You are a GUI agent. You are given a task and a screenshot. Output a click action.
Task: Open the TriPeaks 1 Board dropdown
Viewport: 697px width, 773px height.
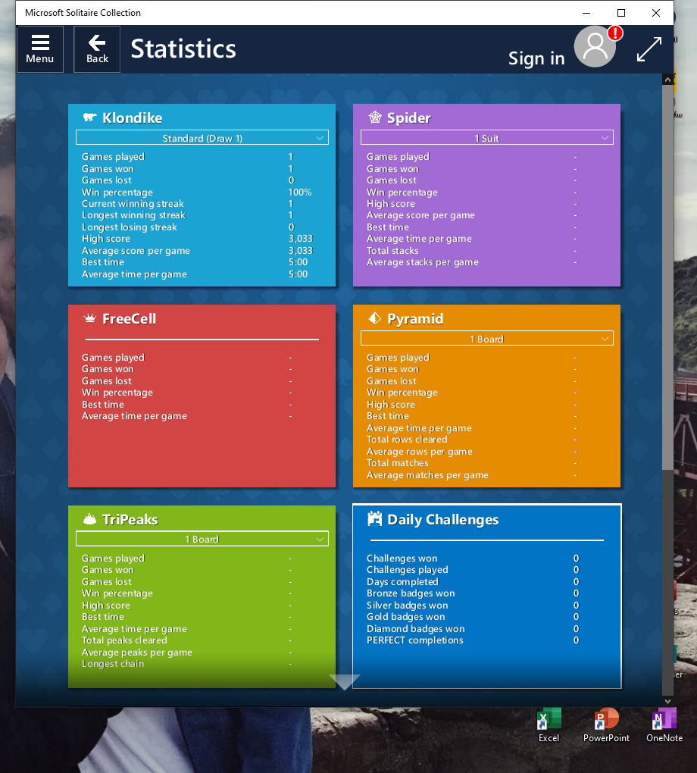click(202, 539)
